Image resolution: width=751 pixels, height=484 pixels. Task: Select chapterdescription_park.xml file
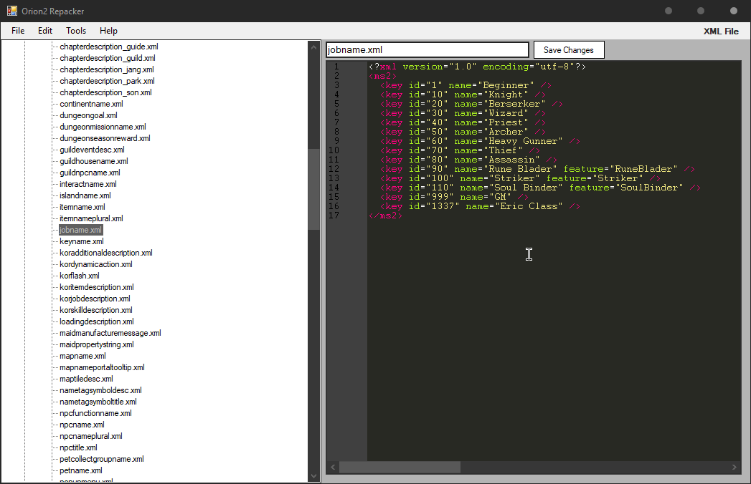tap(107, 81)
